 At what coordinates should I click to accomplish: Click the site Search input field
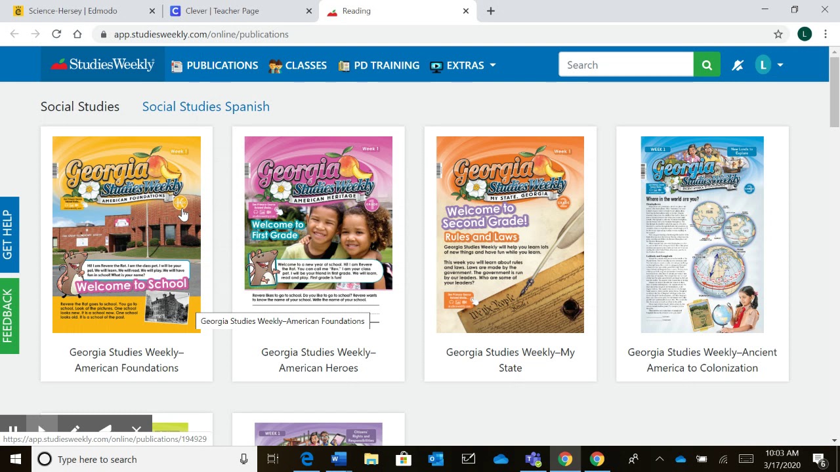[626, 65]
